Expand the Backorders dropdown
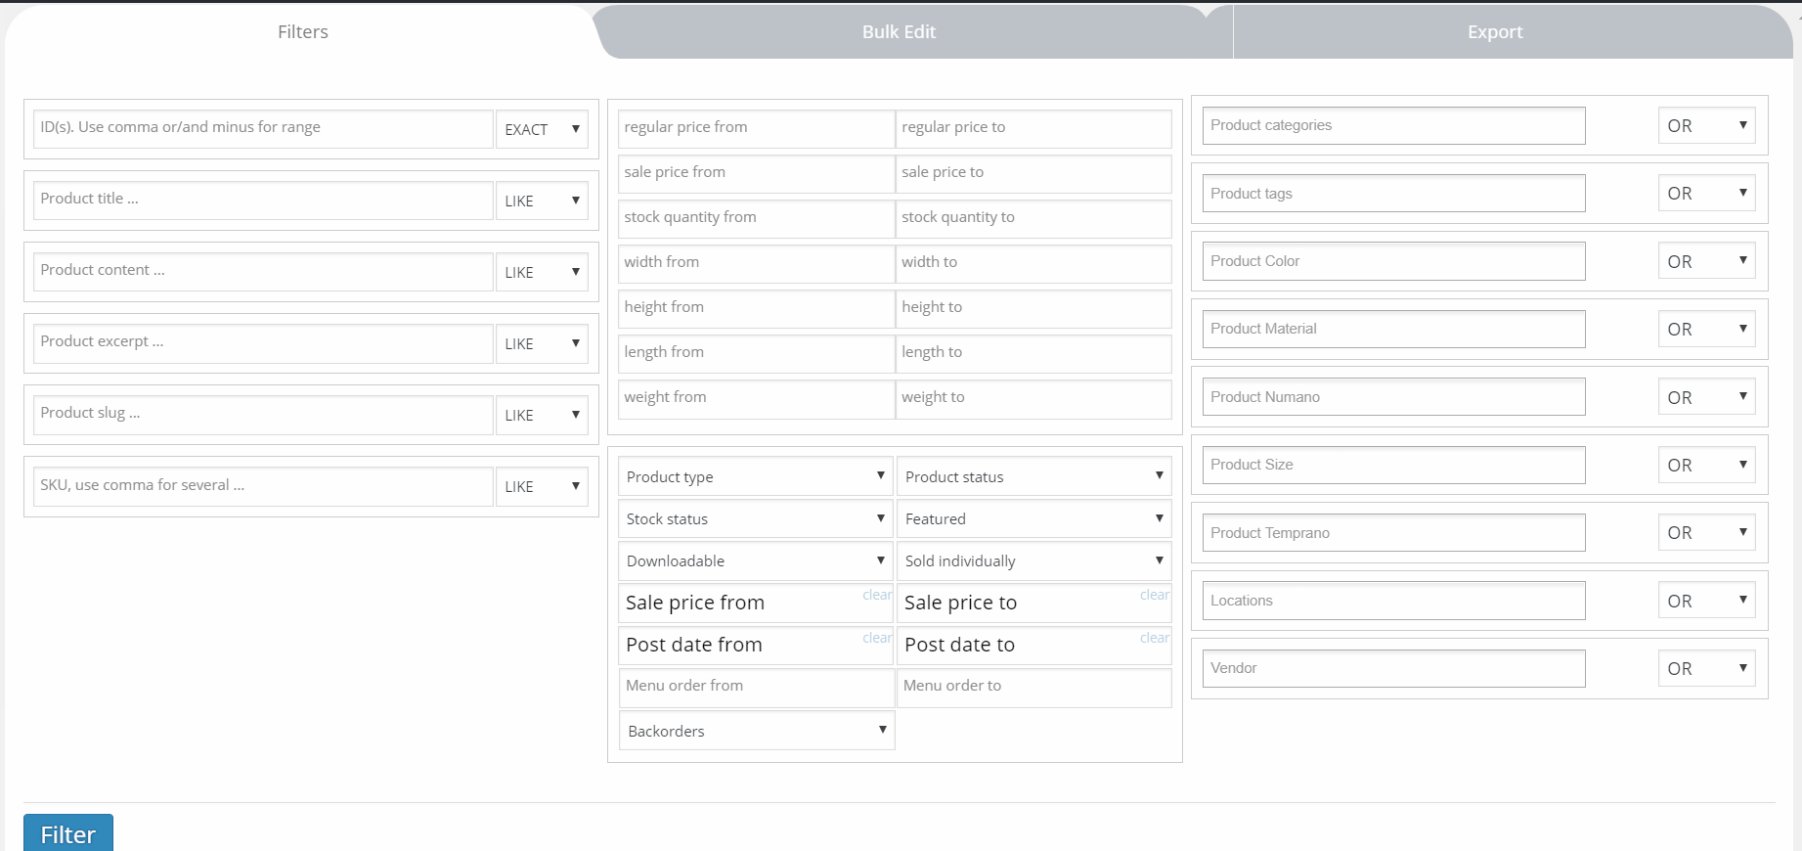The image size is (1802, 851). 756,731
